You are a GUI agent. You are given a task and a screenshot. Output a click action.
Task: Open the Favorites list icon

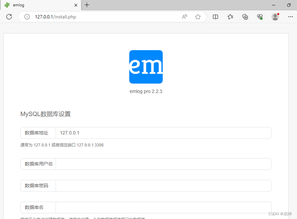(230, 16)
